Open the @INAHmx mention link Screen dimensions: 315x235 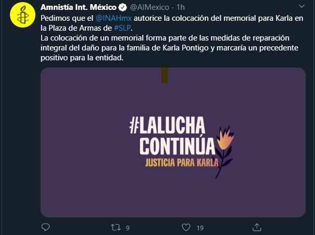pyautogui.click(x=114, y=18)
